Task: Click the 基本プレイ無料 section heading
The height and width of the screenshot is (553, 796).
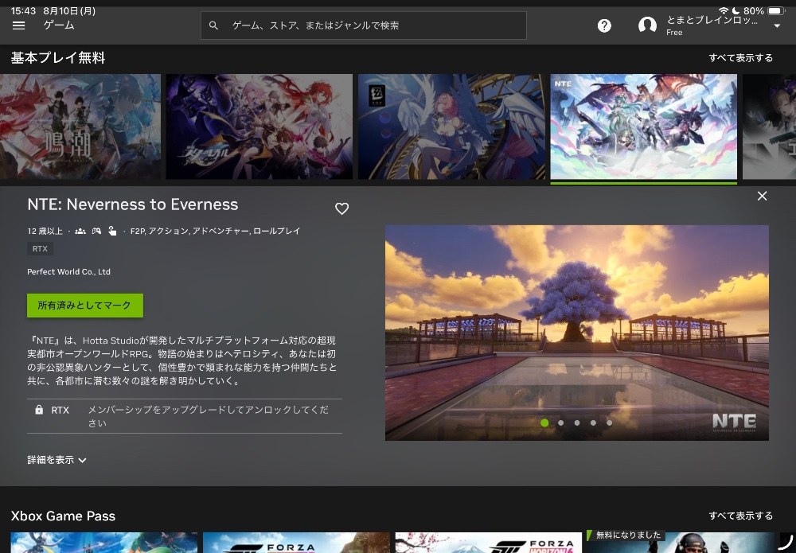Action: 58,58
